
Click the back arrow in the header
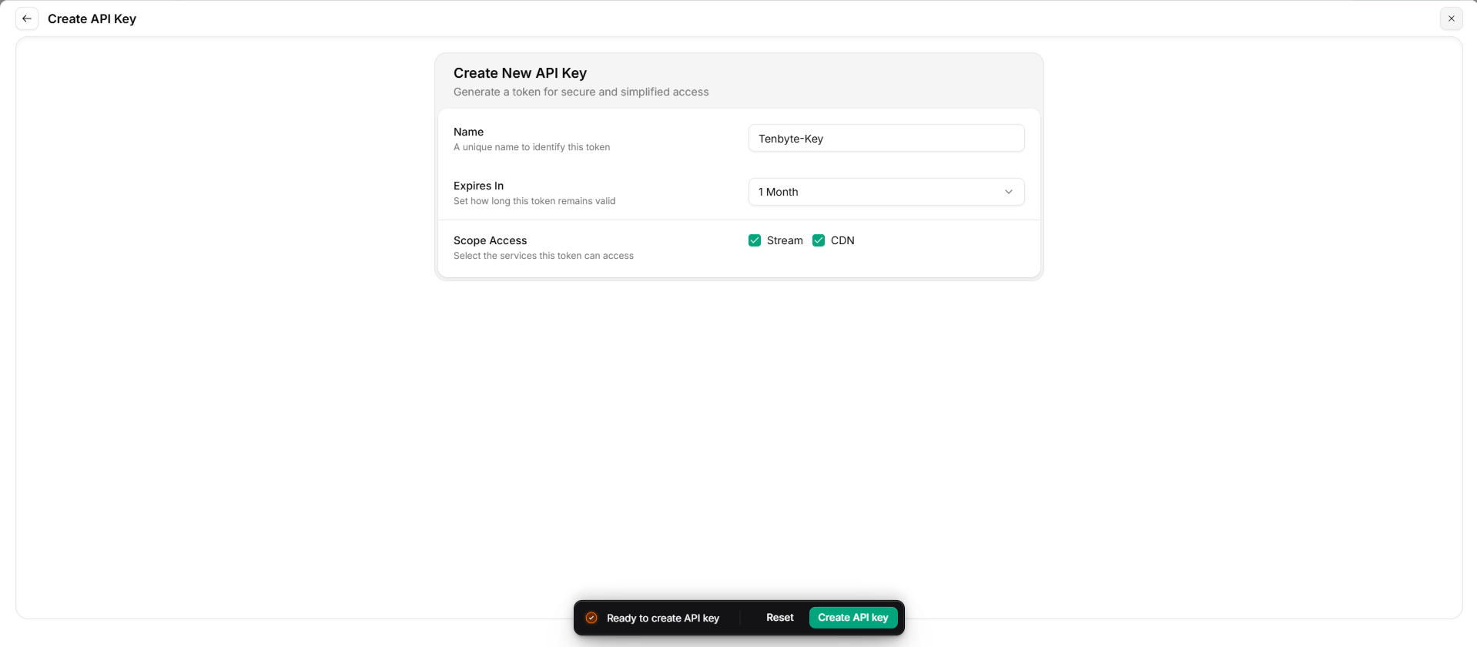pos(28,18)
